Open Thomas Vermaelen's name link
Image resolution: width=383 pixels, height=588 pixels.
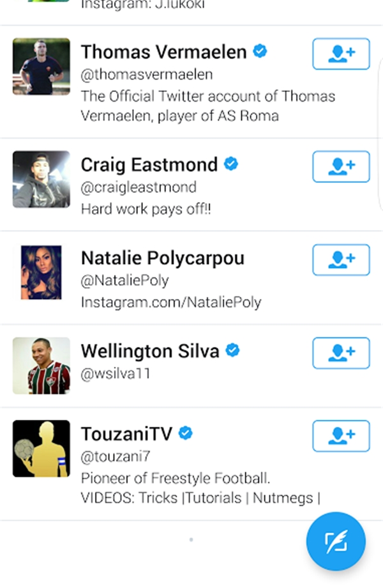163,52
